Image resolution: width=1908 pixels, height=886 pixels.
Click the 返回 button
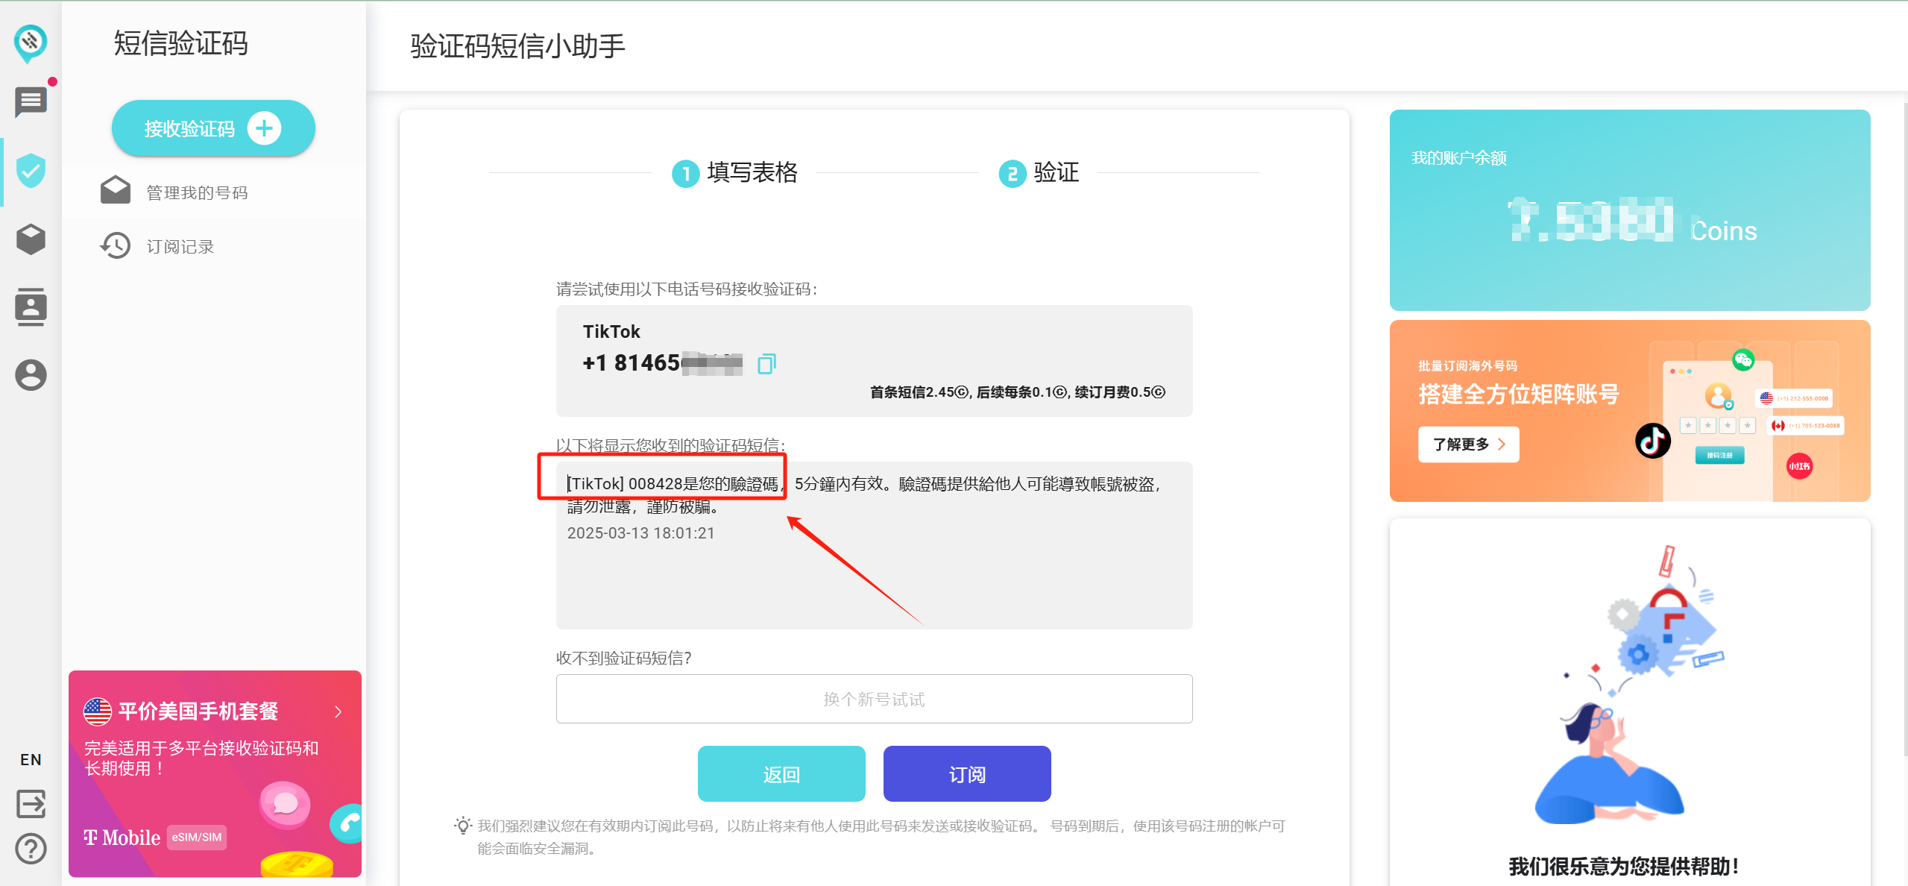click(x=781, y=774)
